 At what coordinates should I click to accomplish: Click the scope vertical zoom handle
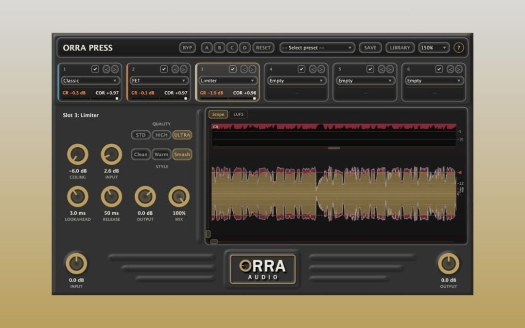[208, 234]
